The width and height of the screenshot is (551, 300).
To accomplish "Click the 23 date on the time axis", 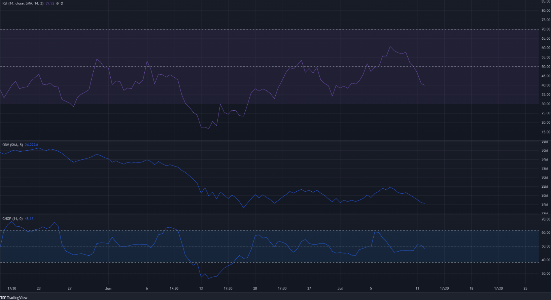I will 39,288.
